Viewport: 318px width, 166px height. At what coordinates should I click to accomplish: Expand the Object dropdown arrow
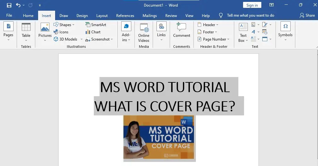point(270,39)
